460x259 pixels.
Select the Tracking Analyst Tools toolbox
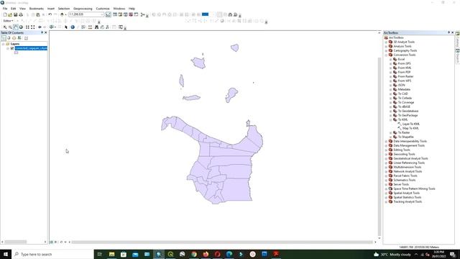click(x=408, y=201)
